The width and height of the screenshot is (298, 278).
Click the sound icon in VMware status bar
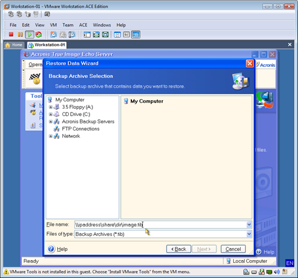[277, 272]
